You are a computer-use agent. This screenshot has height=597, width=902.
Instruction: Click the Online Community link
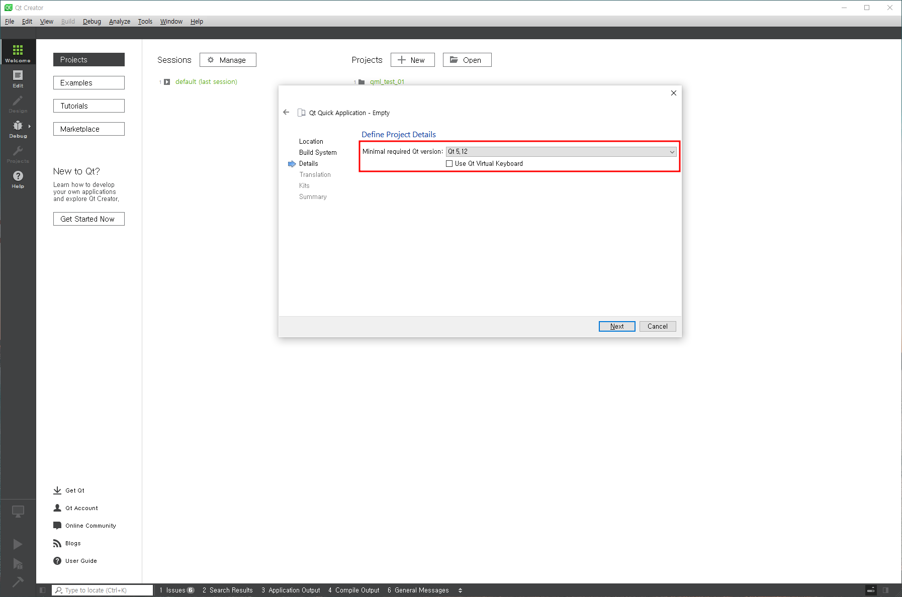coord(91,526)
